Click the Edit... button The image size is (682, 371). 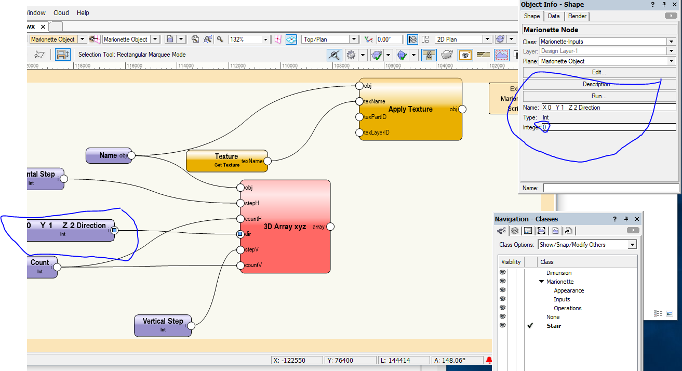(598, 72)
